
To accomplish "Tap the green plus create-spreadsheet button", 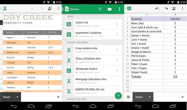I will pos(118,96).
